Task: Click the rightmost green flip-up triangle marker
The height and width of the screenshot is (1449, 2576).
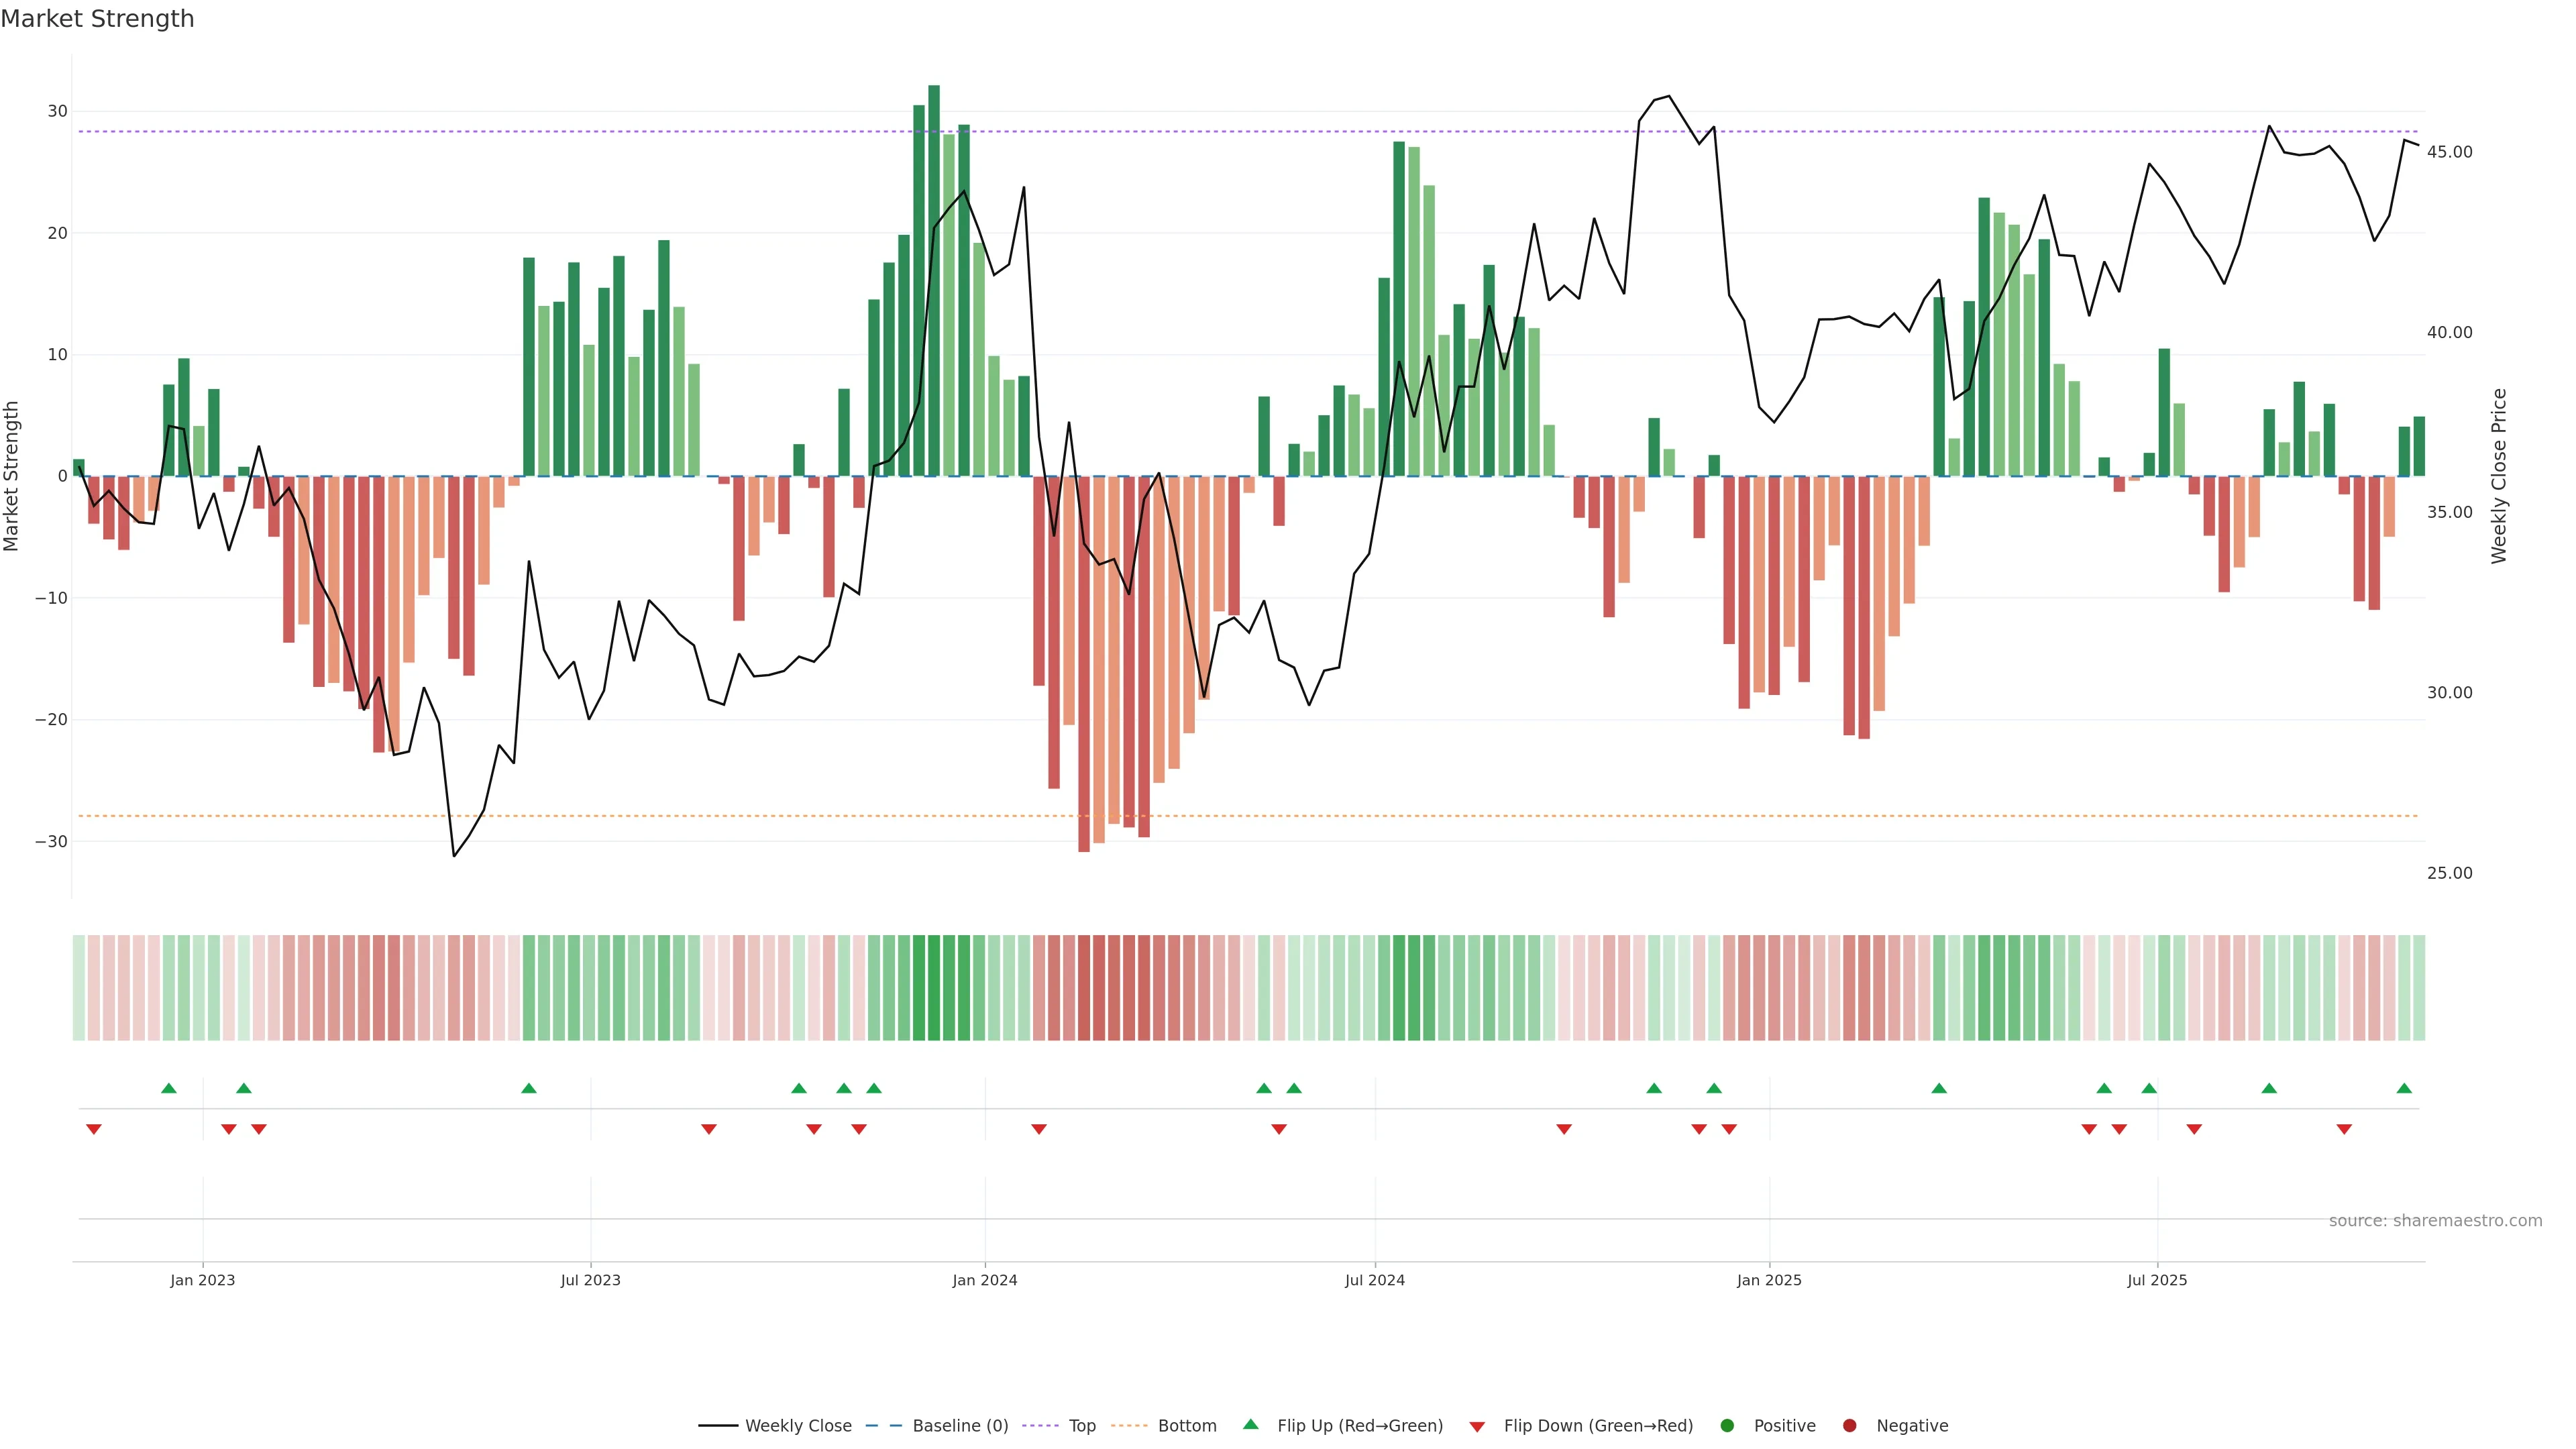Action: (2404, 1088)
